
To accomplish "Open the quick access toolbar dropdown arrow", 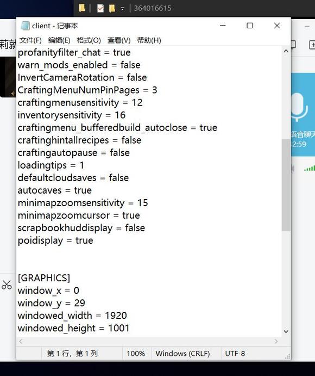I will pos(122,9).
